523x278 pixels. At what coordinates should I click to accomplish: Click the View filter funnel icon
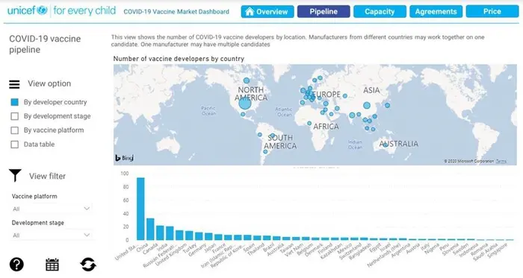pos(15,175)
